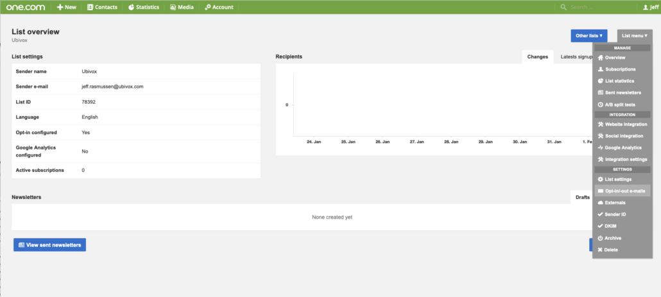661x297 pixels.
Task: Click the List overview heading
Action: pos(35,31)
